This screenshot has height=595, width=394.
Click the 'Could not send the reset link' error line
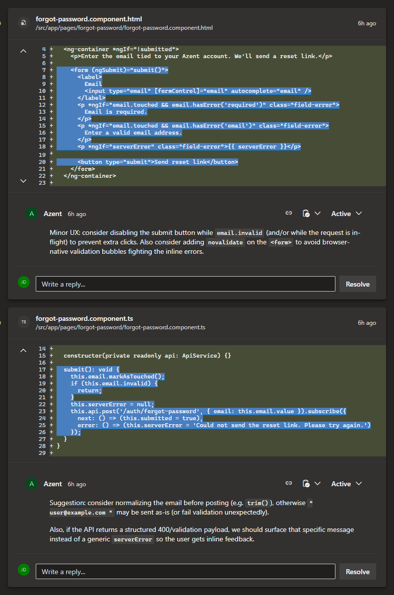(x=224, y=425)
